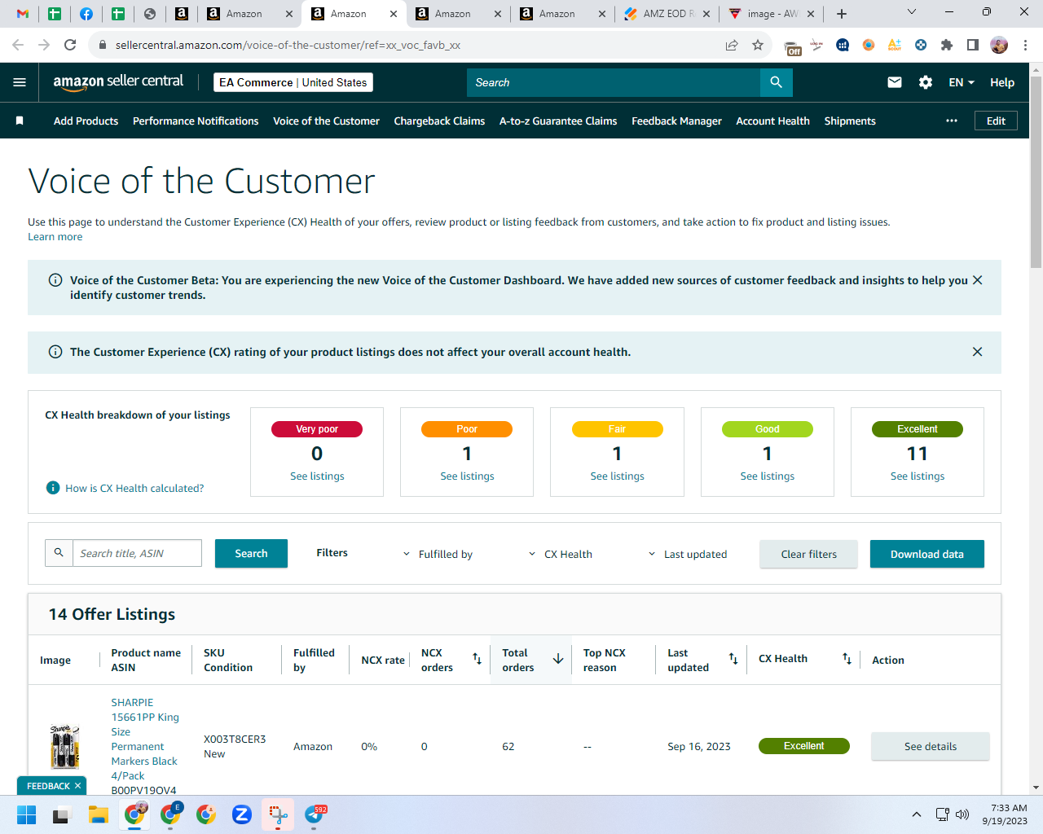Screen dimensions: 1043x834
Task: Dismiss the Voice of the Customer Beta banner
Action: (978, 280)
